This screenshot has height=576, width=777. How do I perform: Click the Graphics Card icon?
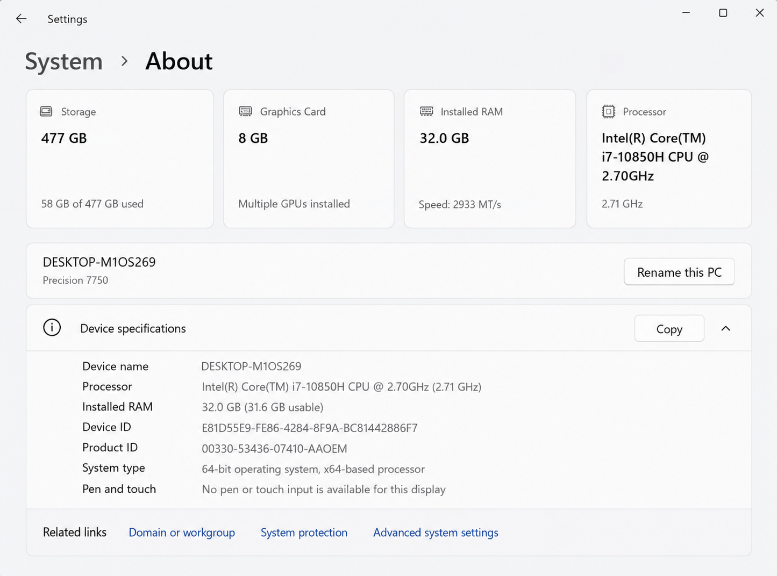click(x=245, y=111)
